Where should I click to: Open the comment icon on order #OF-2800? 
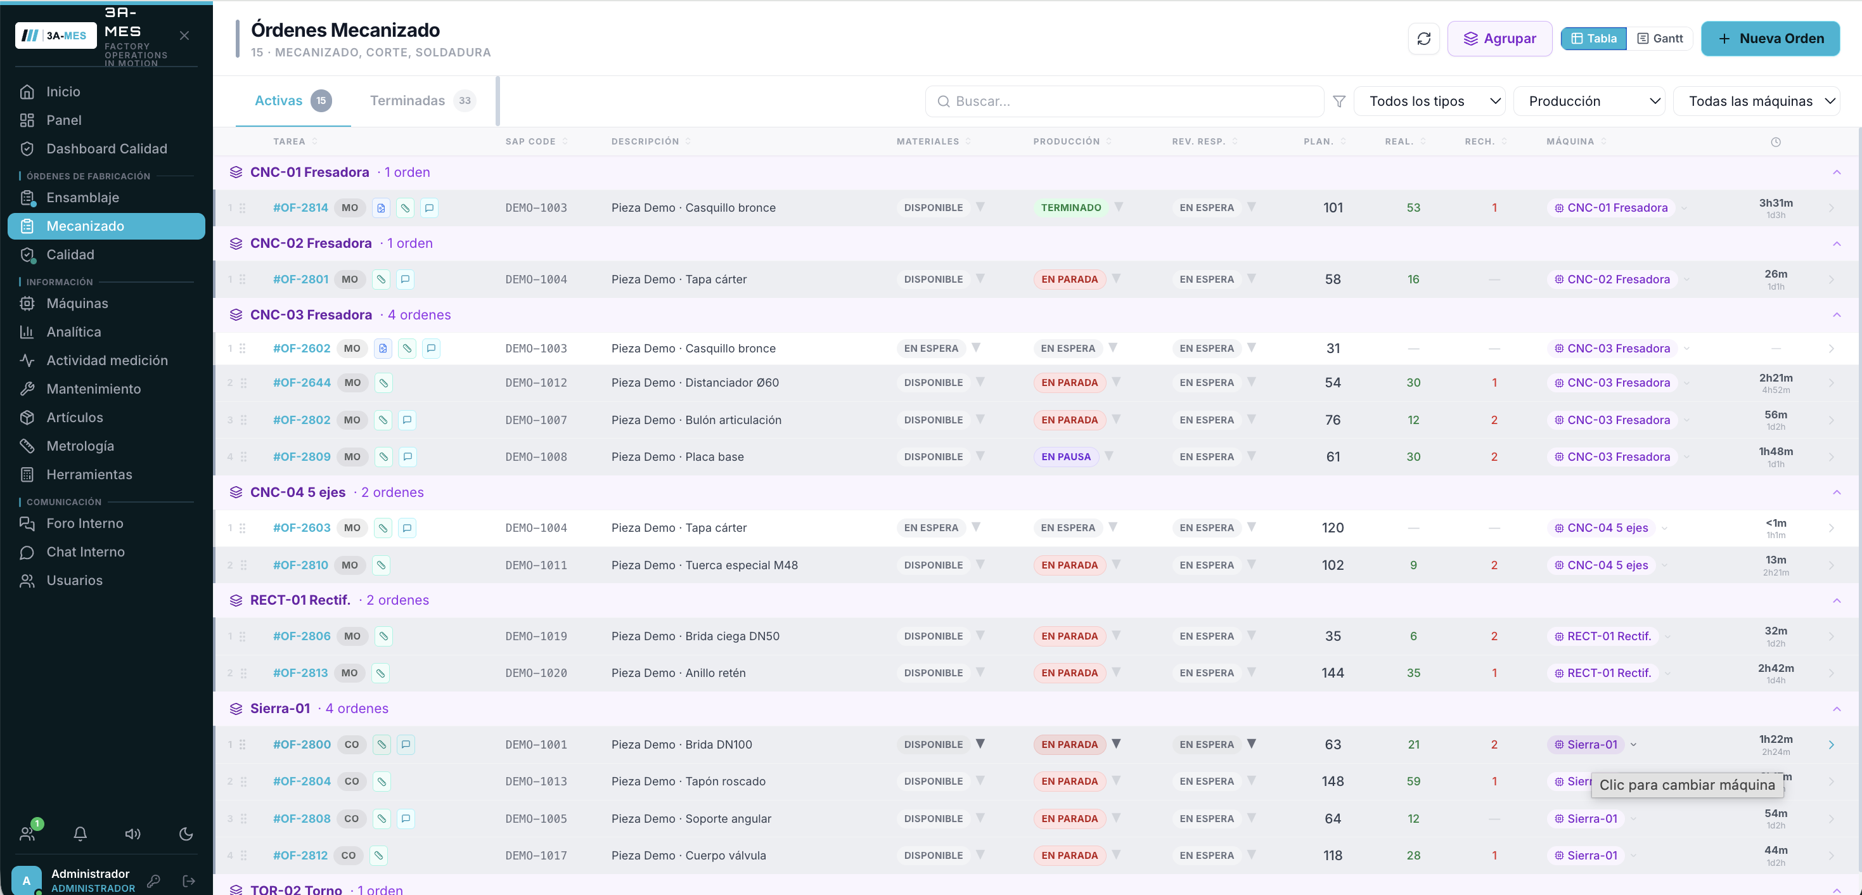click(x=406, y=745)
